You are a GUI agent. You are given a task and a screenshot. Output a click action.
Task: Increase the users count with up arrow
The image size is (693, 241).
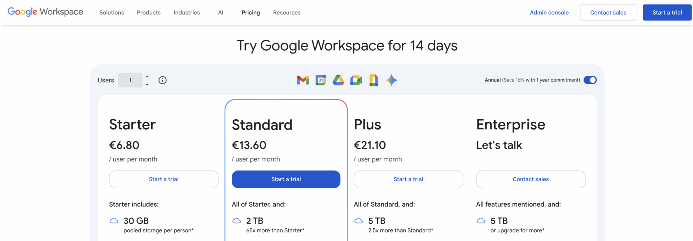tap(147, 77)
